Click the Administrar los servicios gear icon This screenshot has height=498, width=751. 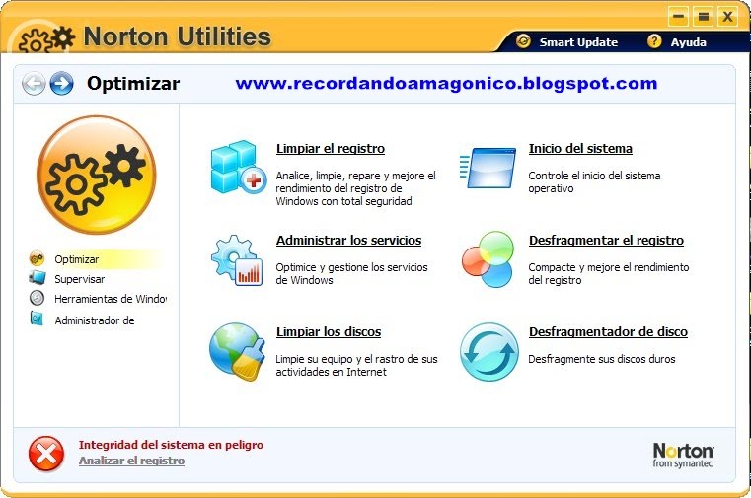[x=237, y=260]
